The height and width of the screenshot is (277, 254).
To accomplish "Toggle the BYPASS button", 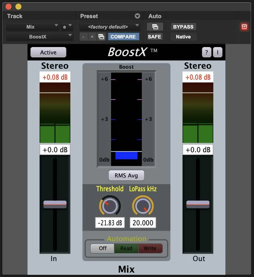I will click(183, 27).
